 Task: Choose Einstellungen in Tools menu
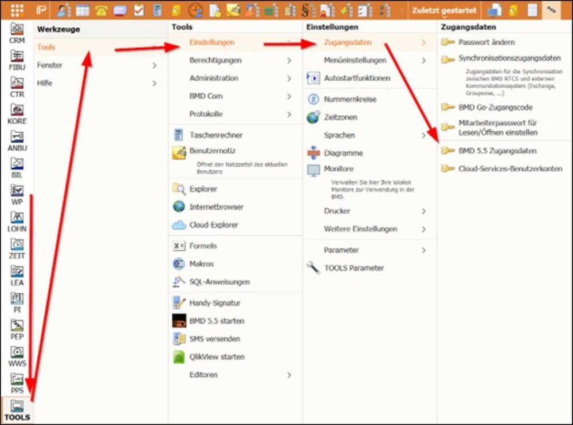(x=212, y=42)
